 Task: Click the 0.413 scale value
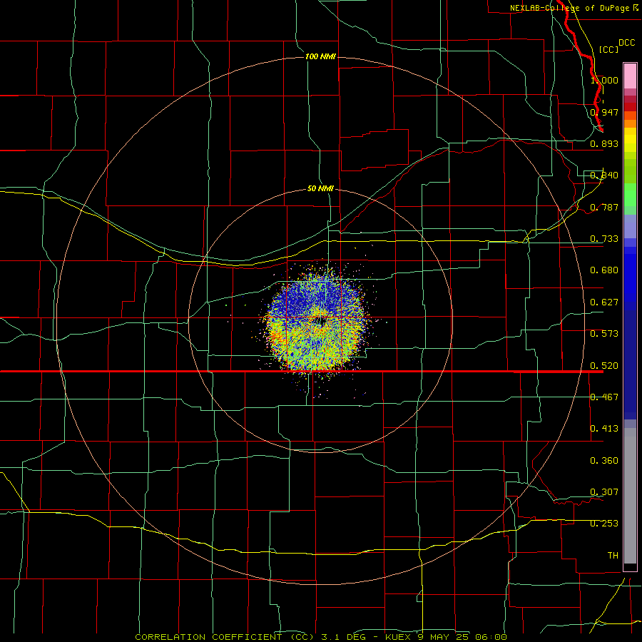click(x=604, y=428)
